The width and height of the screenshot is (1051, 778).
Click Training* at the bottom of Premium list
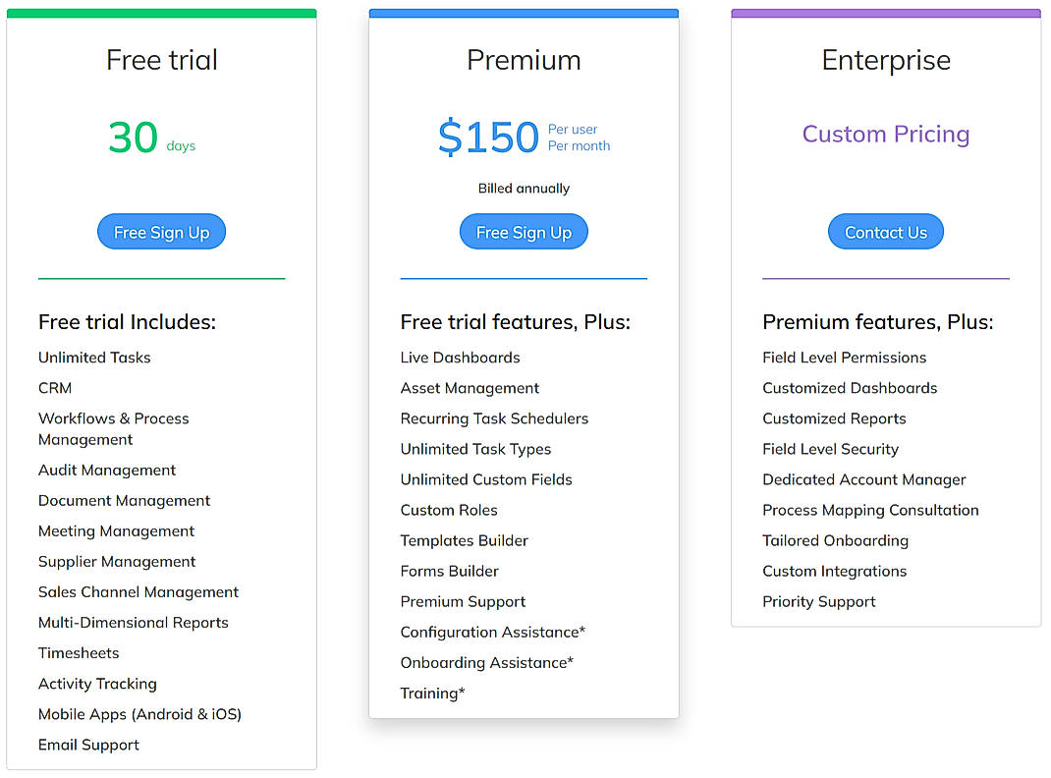tap(432, 693)
